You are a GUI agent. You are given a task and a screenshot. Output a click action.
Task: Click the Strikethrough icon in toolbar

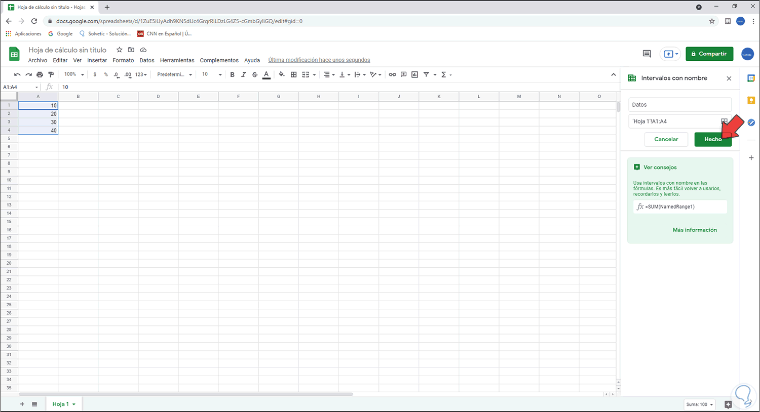click(255, 74)
